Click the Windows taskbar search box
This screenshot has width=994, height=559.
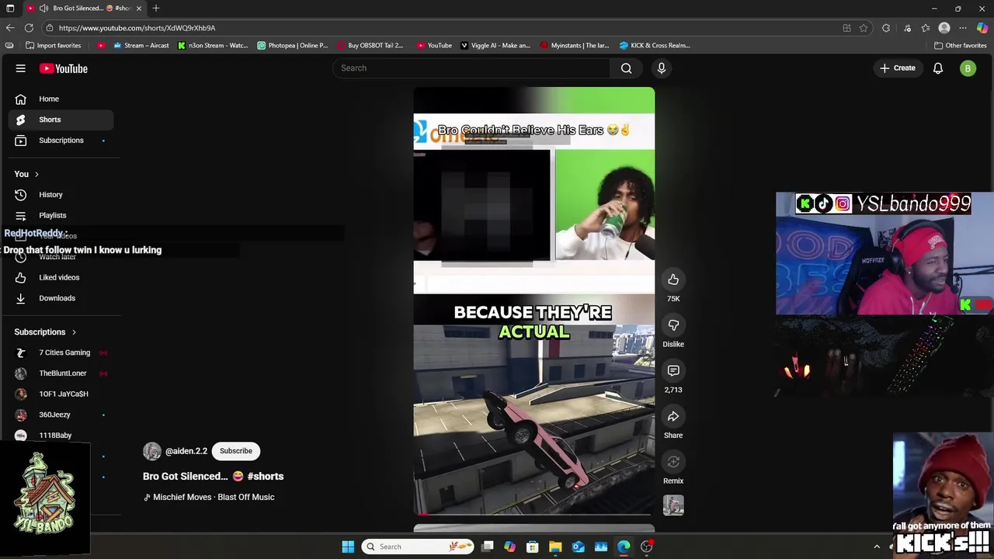click(419, 547)
